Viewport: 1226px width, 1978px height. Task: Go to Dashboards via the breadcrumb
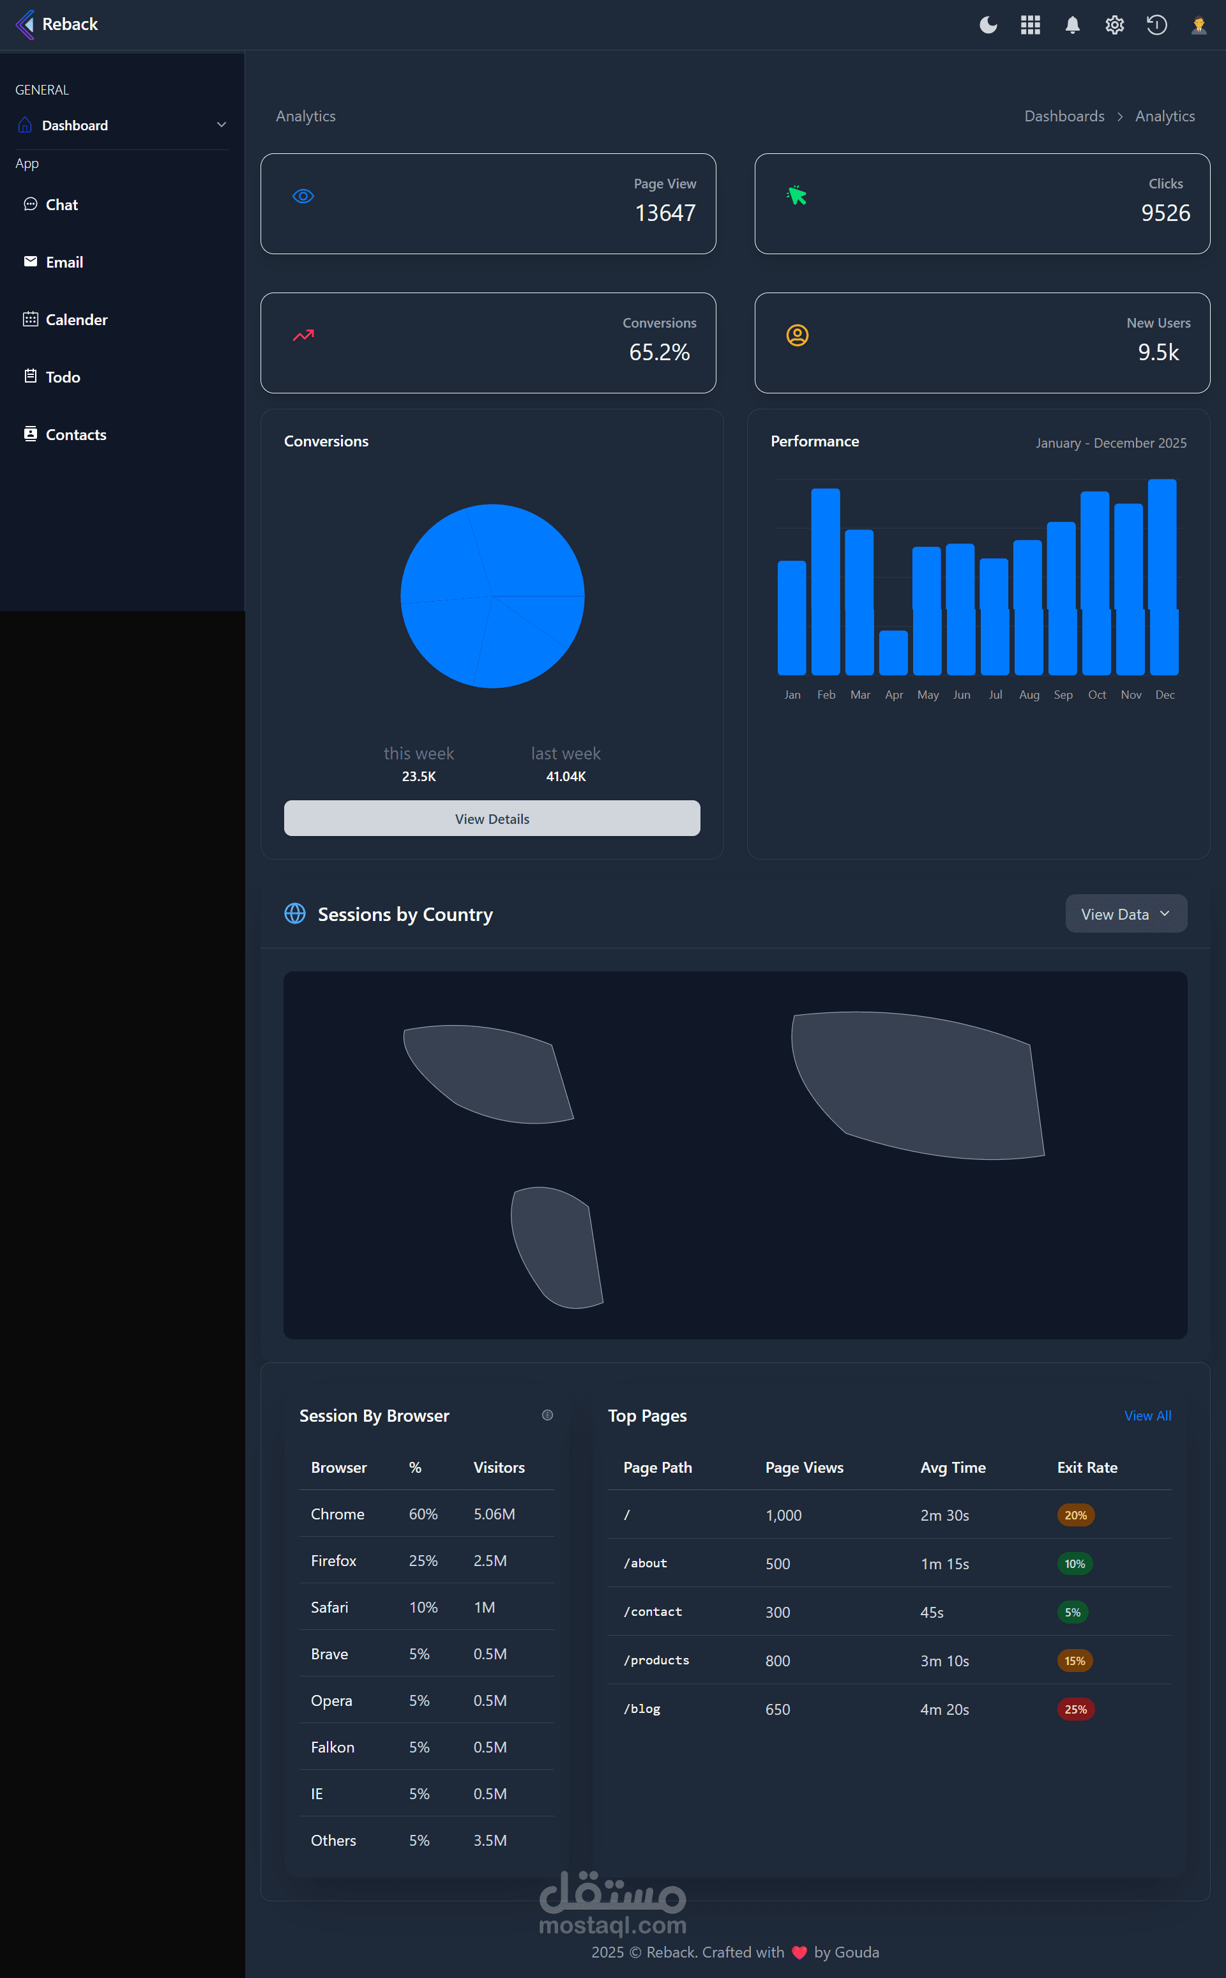pyautogui.click(x=1064, y=115)
